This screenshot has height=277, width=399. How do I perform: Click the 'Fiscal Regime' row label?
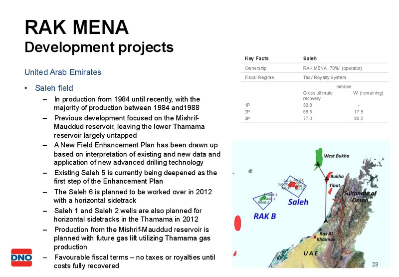pos(259,77)
